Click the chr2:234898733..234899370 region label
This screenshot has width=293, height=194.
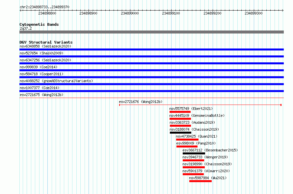pyautogui.click(x=44, y=7)
